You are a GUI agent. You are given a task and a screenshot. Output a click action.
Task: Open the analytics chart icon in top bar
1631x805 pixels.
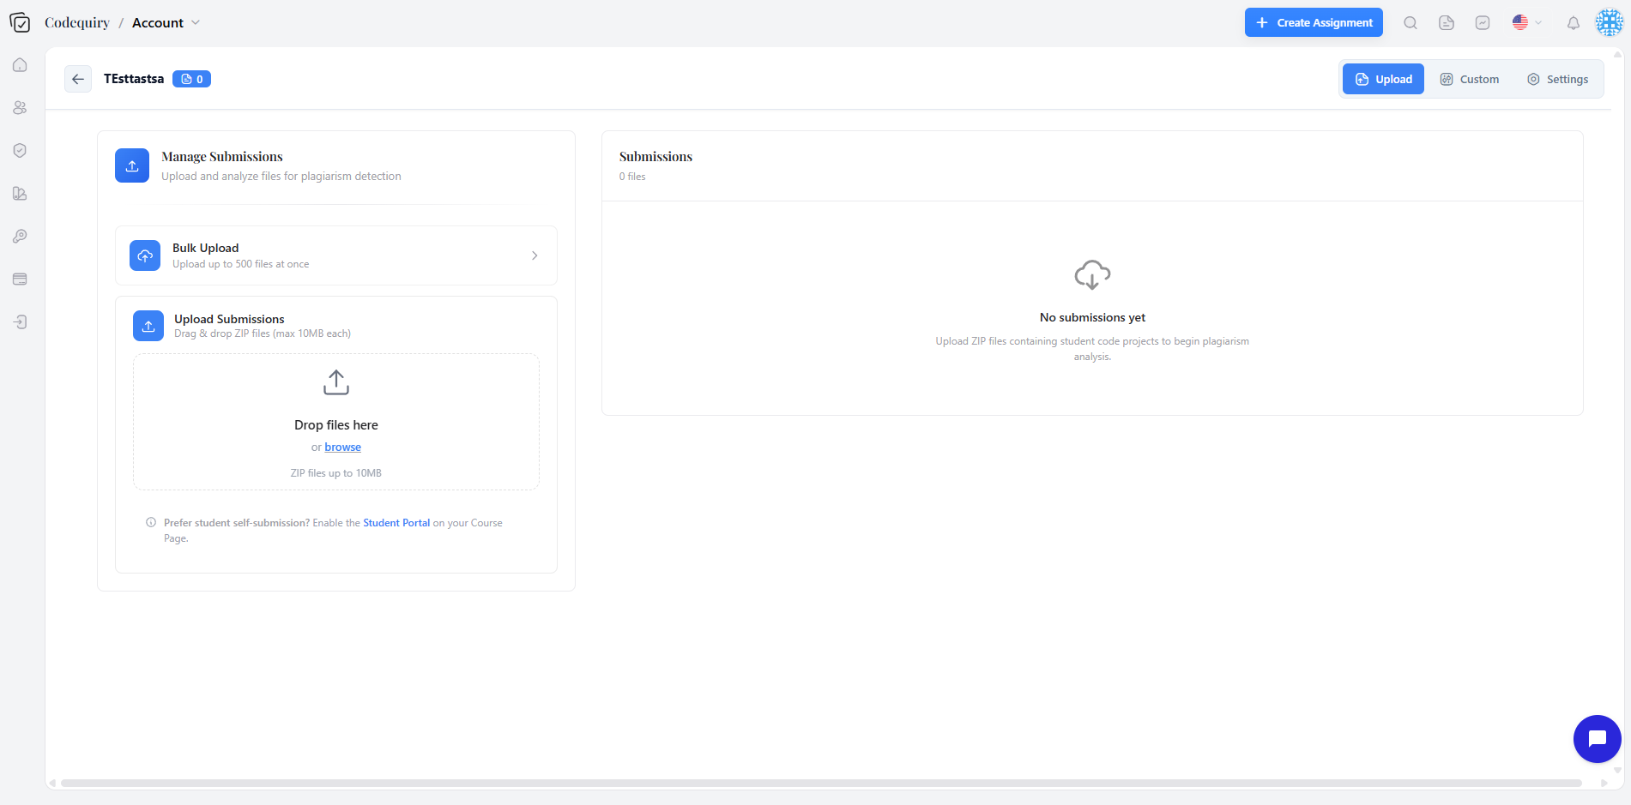1482,22
